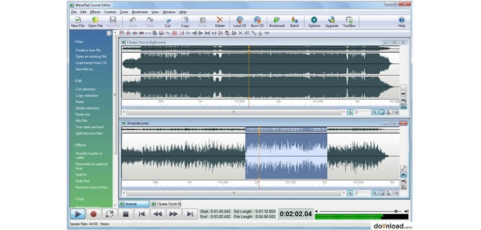The width and height of the screenshot is (481, 230).
Task: Click zoom slider in Amanda.wma window
Action: click(363, 193)
